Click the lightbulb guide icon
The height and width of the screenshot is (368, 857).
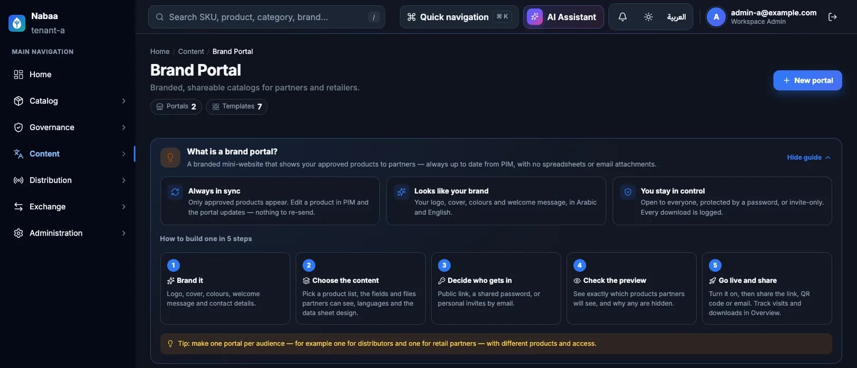click(170, 158)
